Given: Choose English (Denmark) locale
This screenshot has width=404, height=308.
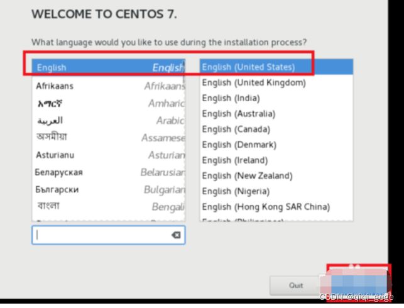Looking at the screenshot, I should (x=276, y=145).
